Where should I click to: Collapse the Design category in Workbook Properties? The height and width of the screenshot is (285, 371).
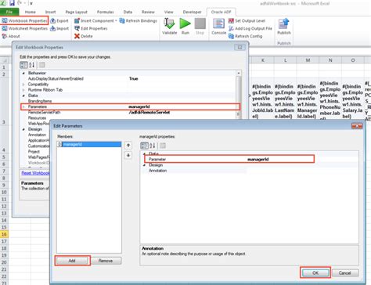tap(23, 129)
